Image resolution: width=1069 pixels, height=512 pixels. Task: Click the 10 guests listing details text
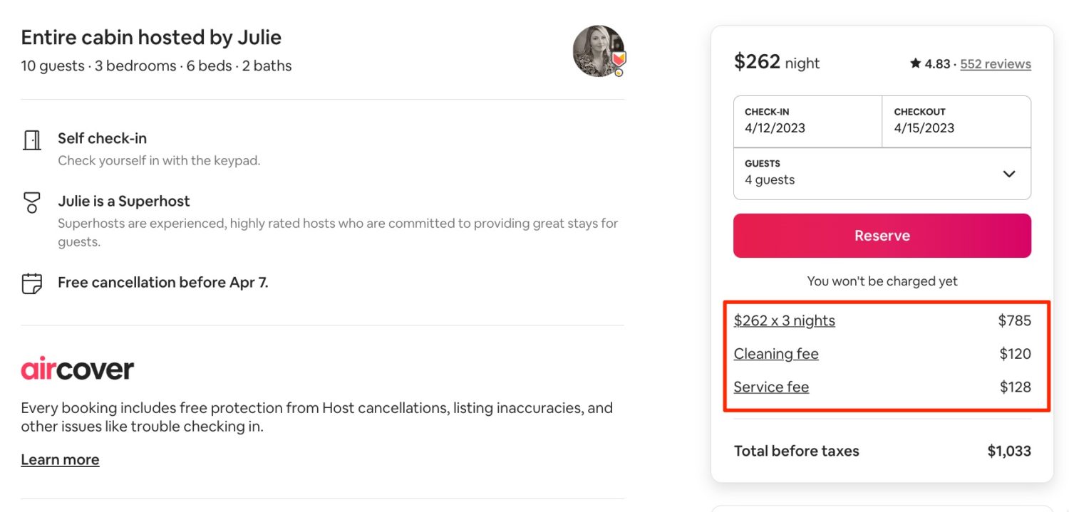coord(157,66)
